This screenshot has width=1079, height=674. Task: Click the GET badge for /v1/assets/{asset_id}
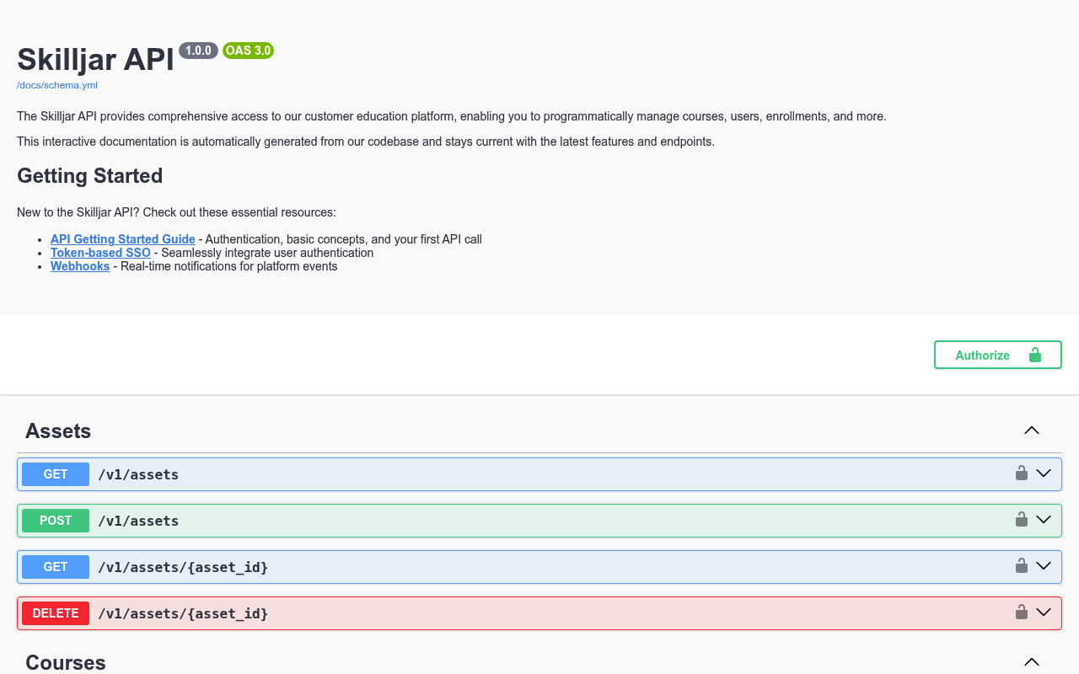(56, 567)
